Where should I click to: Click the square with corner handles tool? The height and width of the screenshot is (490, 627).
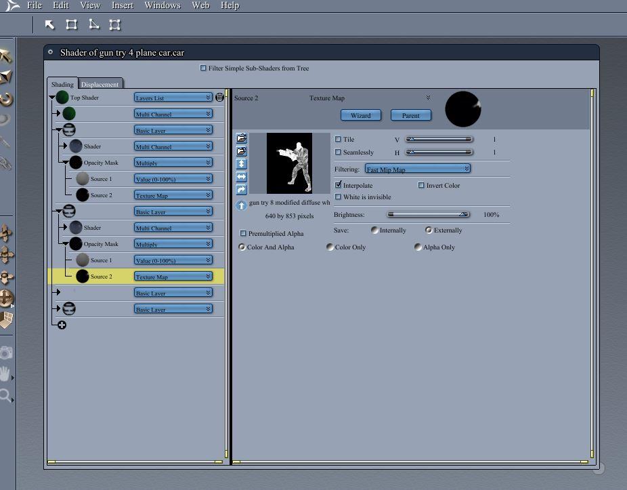pyautogui.click(x=114, y=25)
